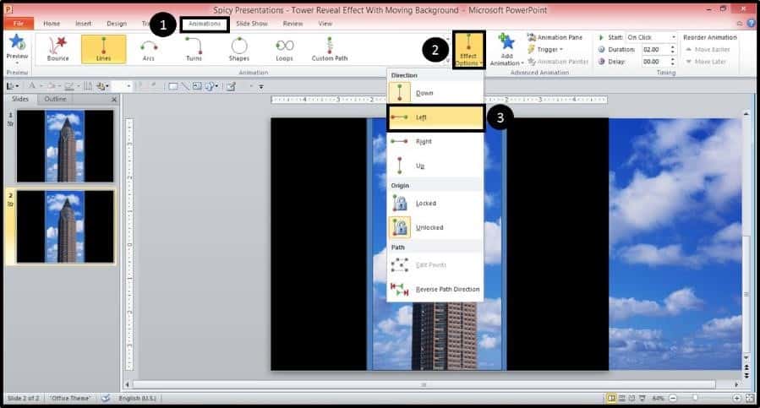Click the vertical scrollbar up arrow
Image resolution: width=760 pixels, height=408 pixels.
coord(746,114)
